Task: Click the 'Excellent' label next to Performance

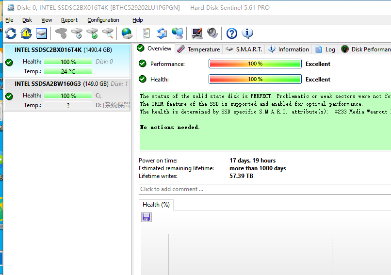Action: point(318,64)
